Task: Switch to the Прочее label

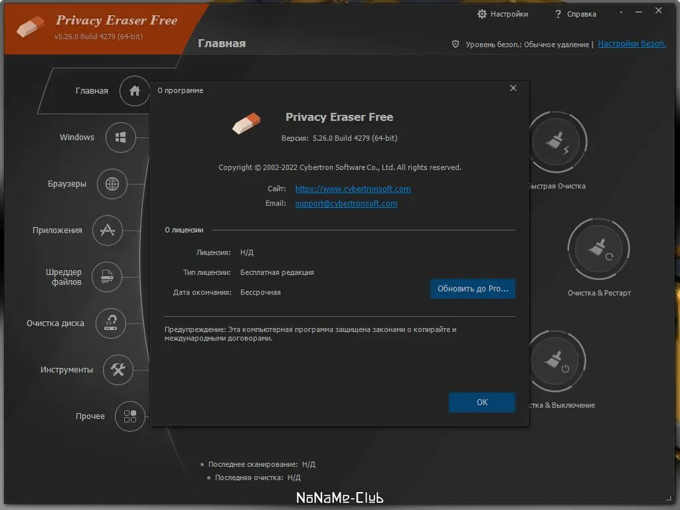Action: click(x=90, y=416)
